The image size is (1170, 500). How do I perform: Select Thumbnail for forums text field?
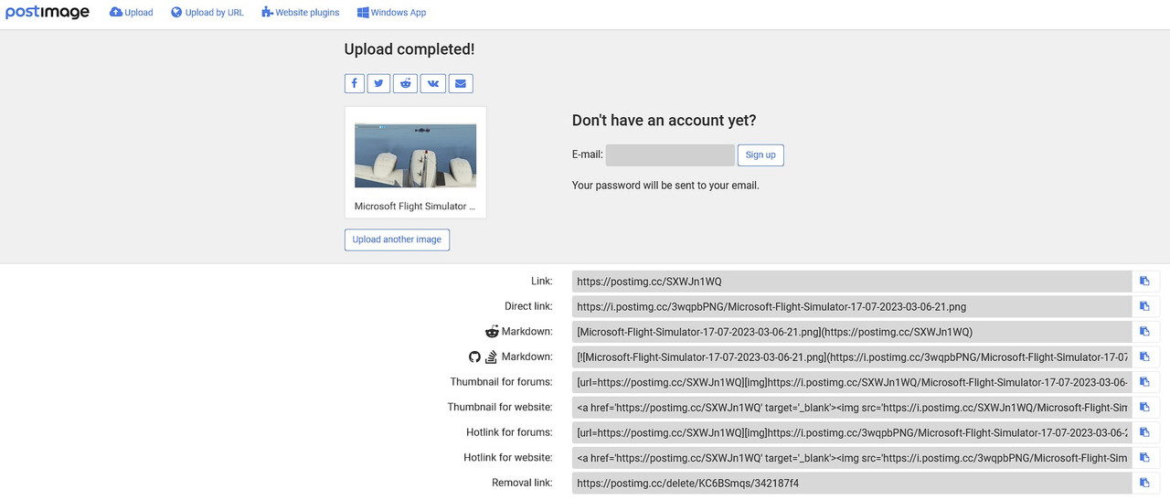click(852, 382)
